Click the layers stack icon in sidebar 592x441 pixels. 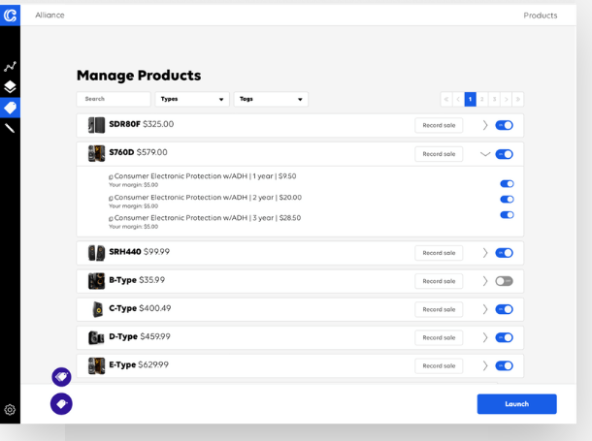coord(10,87)
